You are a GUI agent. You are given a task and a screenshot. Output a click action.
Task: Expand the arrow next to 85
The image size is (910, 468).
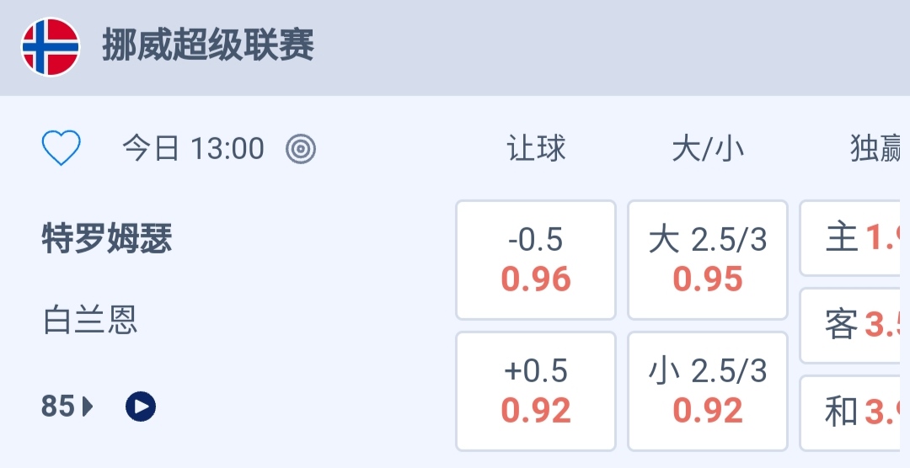(88, 407)
